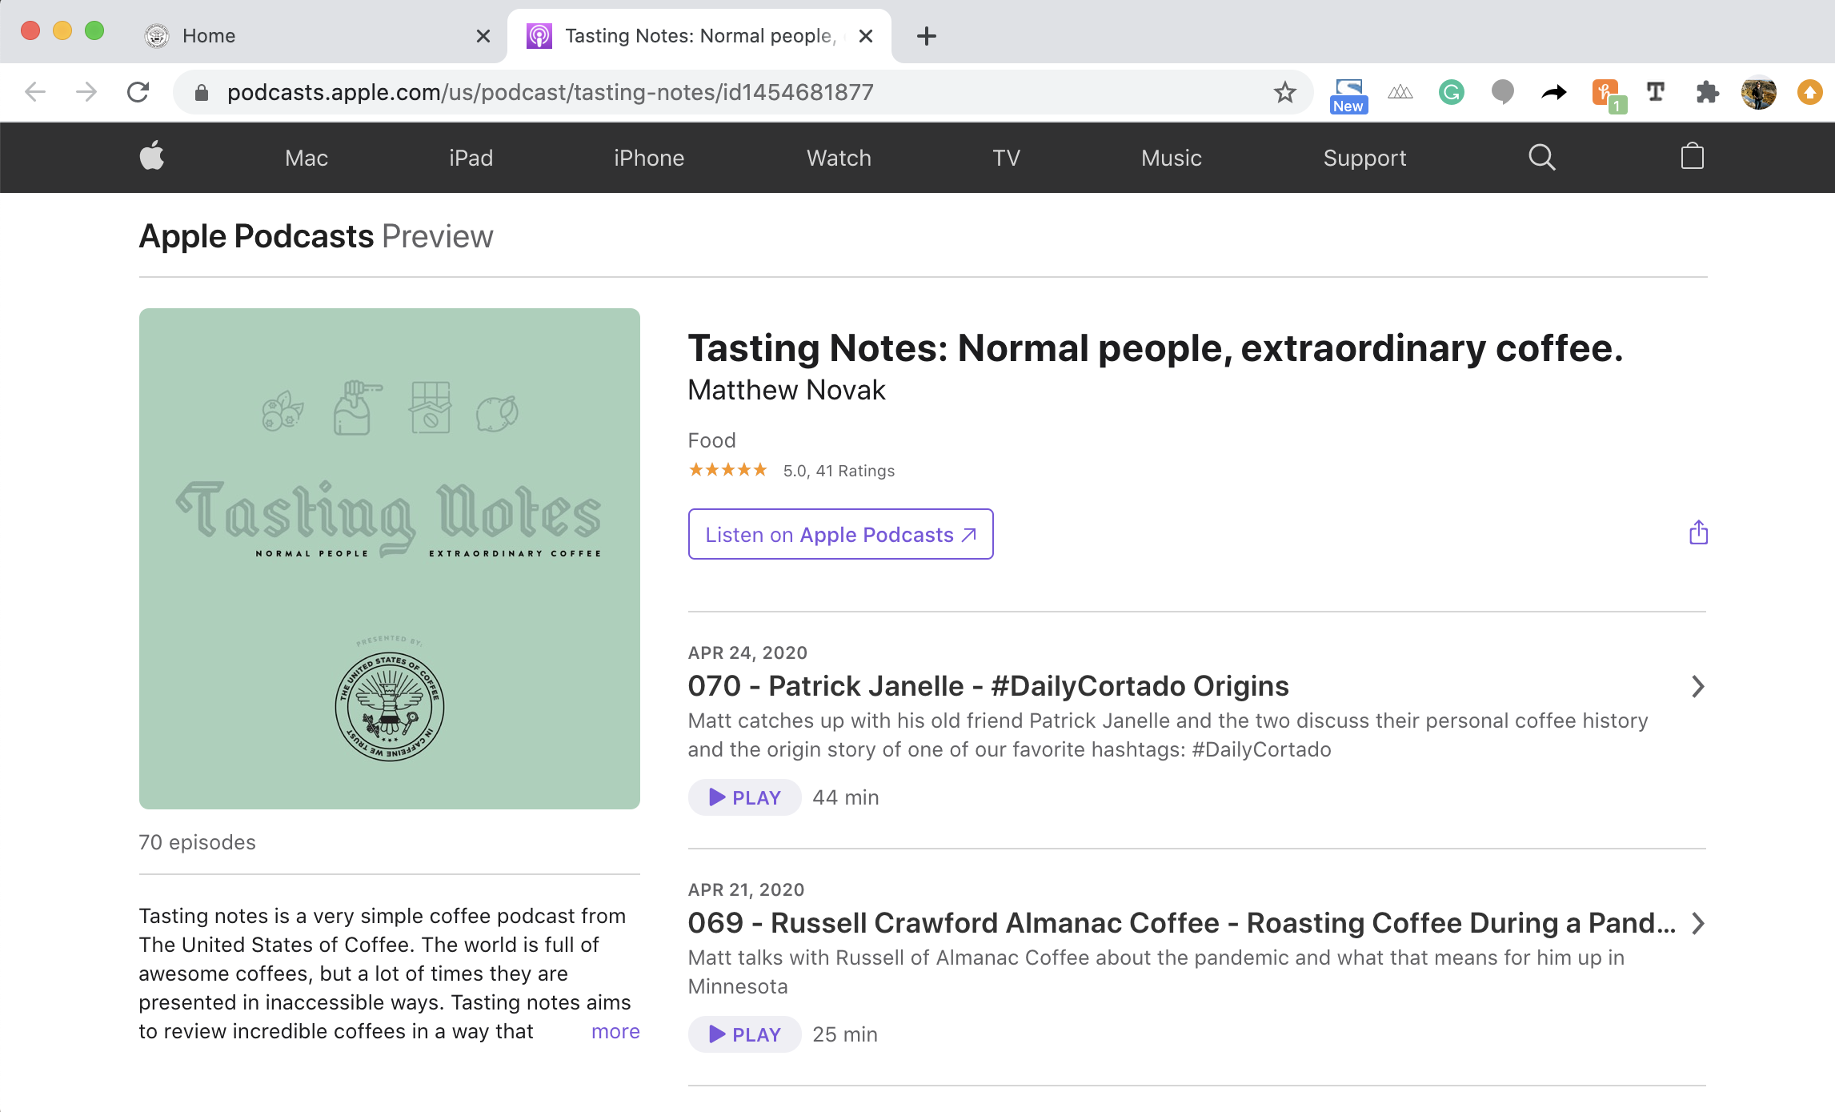Click the black arrow extension icon
This screenshot has width=1835, height=1112.
coord(1554,93)
